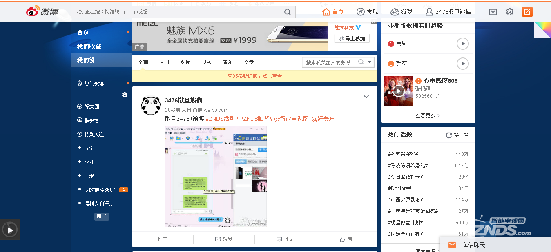The width and height of the screenshot is (551, 252).
Task: Refresh hot topics with 换一换
Action: [457, 135]
